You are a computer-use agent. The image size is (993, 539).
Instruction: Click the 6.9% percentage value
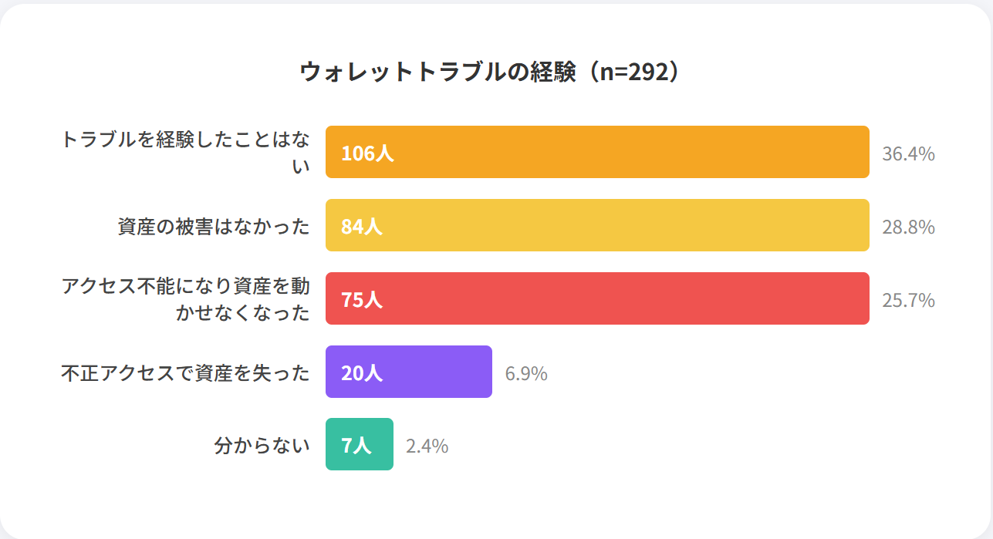526,374
